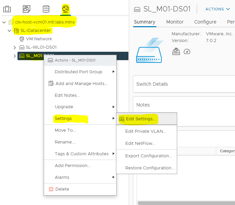Image resolution: width=235 pixels, height=205 pixels.
Task: Choose Rename... from context menu
Action: 80,142
